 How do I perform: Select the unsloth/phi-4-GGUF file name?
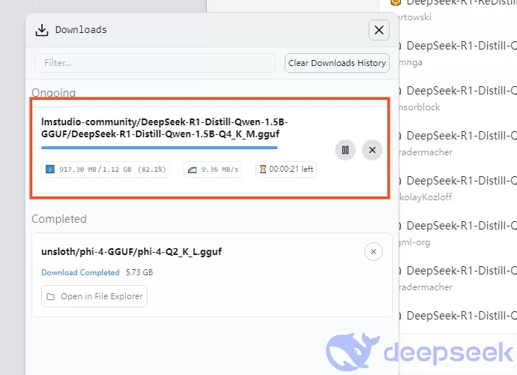131,251
